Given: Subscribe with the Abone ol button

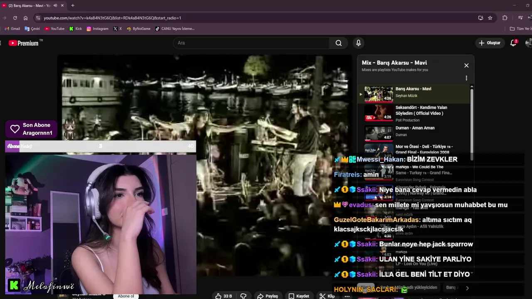Looking at the screenshot, I should pyautogui.click(x=126, y=296).
